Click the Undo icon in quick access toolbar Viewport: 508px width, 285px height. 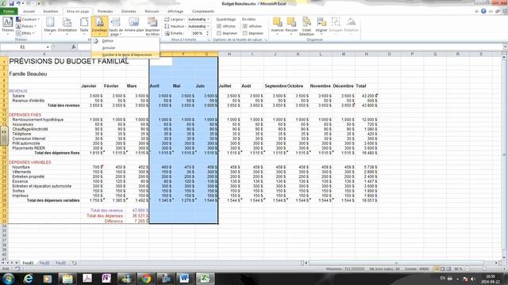click(18, 3)
